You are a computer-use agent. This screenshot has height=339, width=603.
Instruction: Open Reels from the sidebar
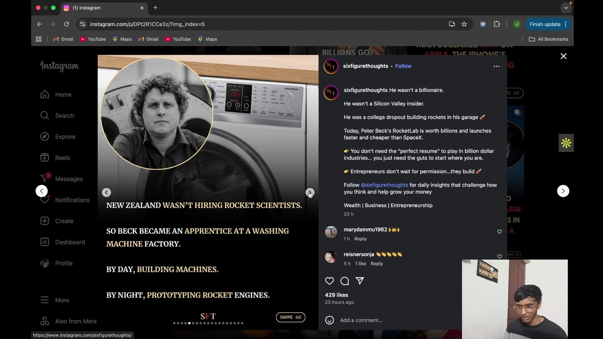(55, 158)
